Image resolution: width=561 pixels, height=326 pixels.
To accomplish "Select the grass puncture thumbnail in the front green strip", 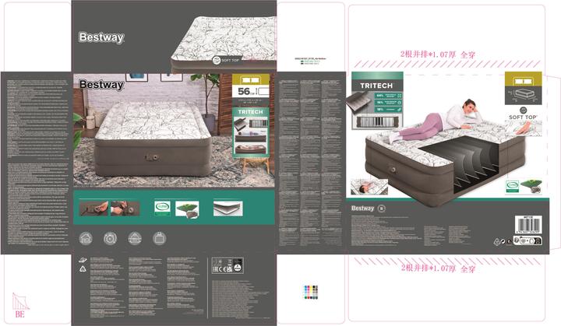I will [x=187, y=209].
